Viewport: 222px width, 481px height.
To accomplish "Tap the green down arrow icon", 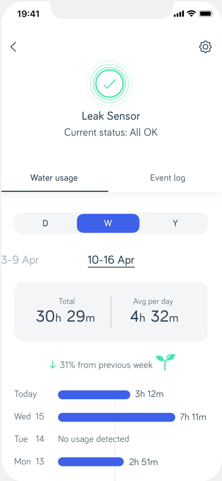I will pyautogui.click(x=53, y=365).
